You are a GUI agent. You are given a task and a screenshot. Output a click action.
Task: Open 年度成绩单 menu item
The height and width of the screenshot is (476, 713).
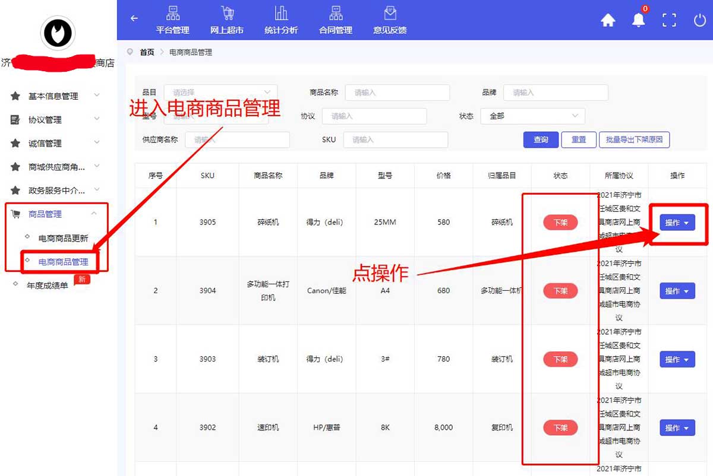click(x=48, y=285)
